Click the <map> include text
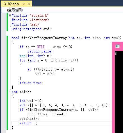 [34, 24]
